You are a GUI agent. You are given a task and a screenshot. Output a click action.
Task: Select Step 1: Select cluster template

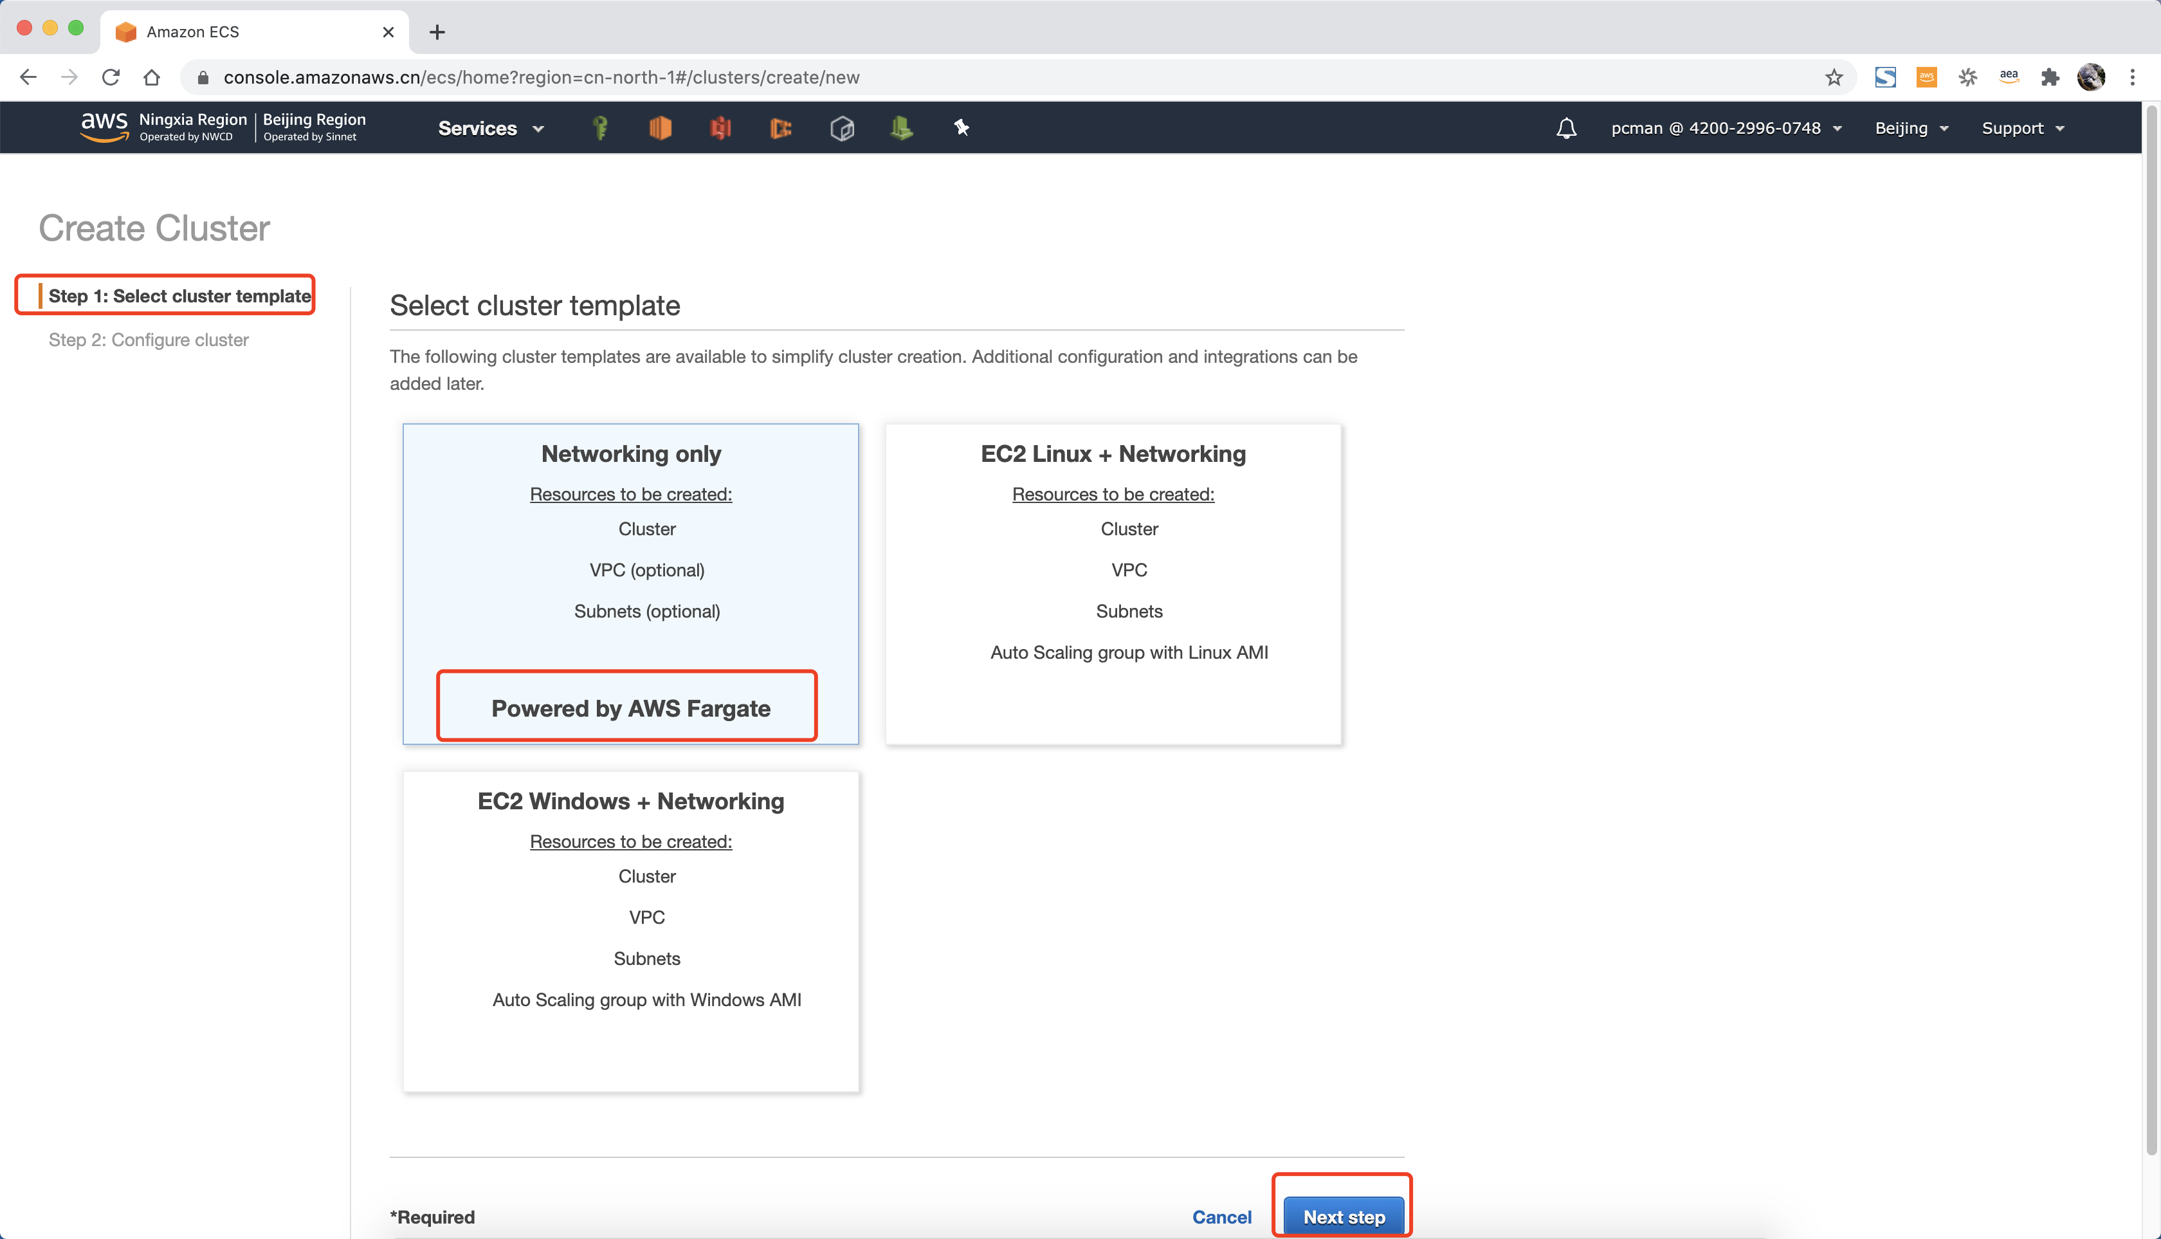tap(179, 295)
